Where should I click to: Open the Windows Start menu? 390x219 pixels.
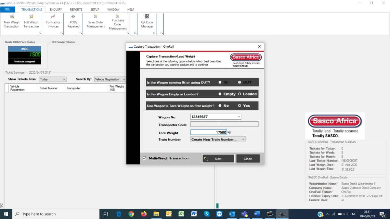click(x=6, y=214)
